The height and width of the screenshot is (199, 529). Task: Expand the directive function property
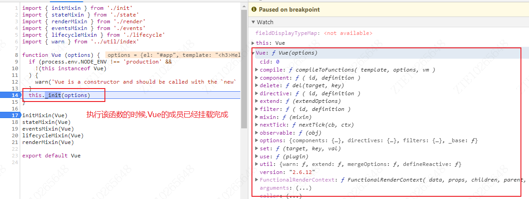pyautogui.click(x=257, y=93)
